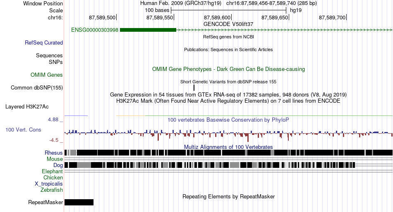Click the blue H3K27Ac signal line
This screenshot has height=212, width=393.
tap(76, 115)
